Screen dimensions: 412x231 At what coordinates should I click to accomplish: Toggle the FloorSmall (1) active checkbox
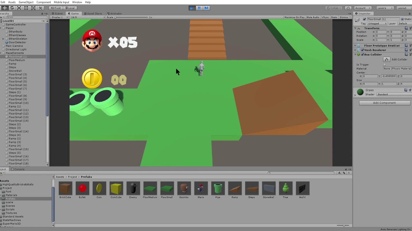coord(364,19)
